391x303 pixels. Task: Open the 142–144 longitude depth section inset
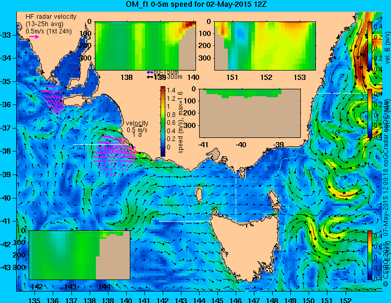[x=80, y=255]
